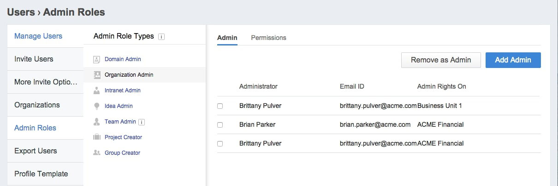Click the Organization Admin role icon
This screenshot has height=186, width=558.
97,75
